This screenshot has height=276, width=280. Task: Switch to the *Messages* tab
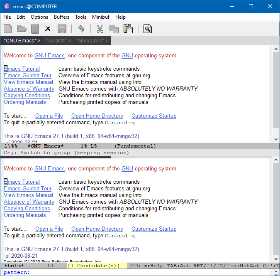pyautogui.click(x=90, y=41)
